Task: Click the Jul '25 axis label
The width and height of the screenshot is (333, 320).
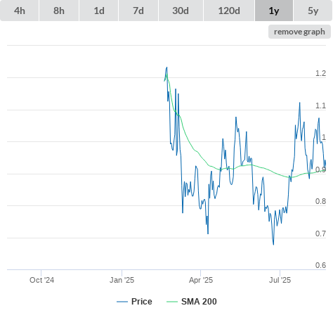Action: [280, 280]
